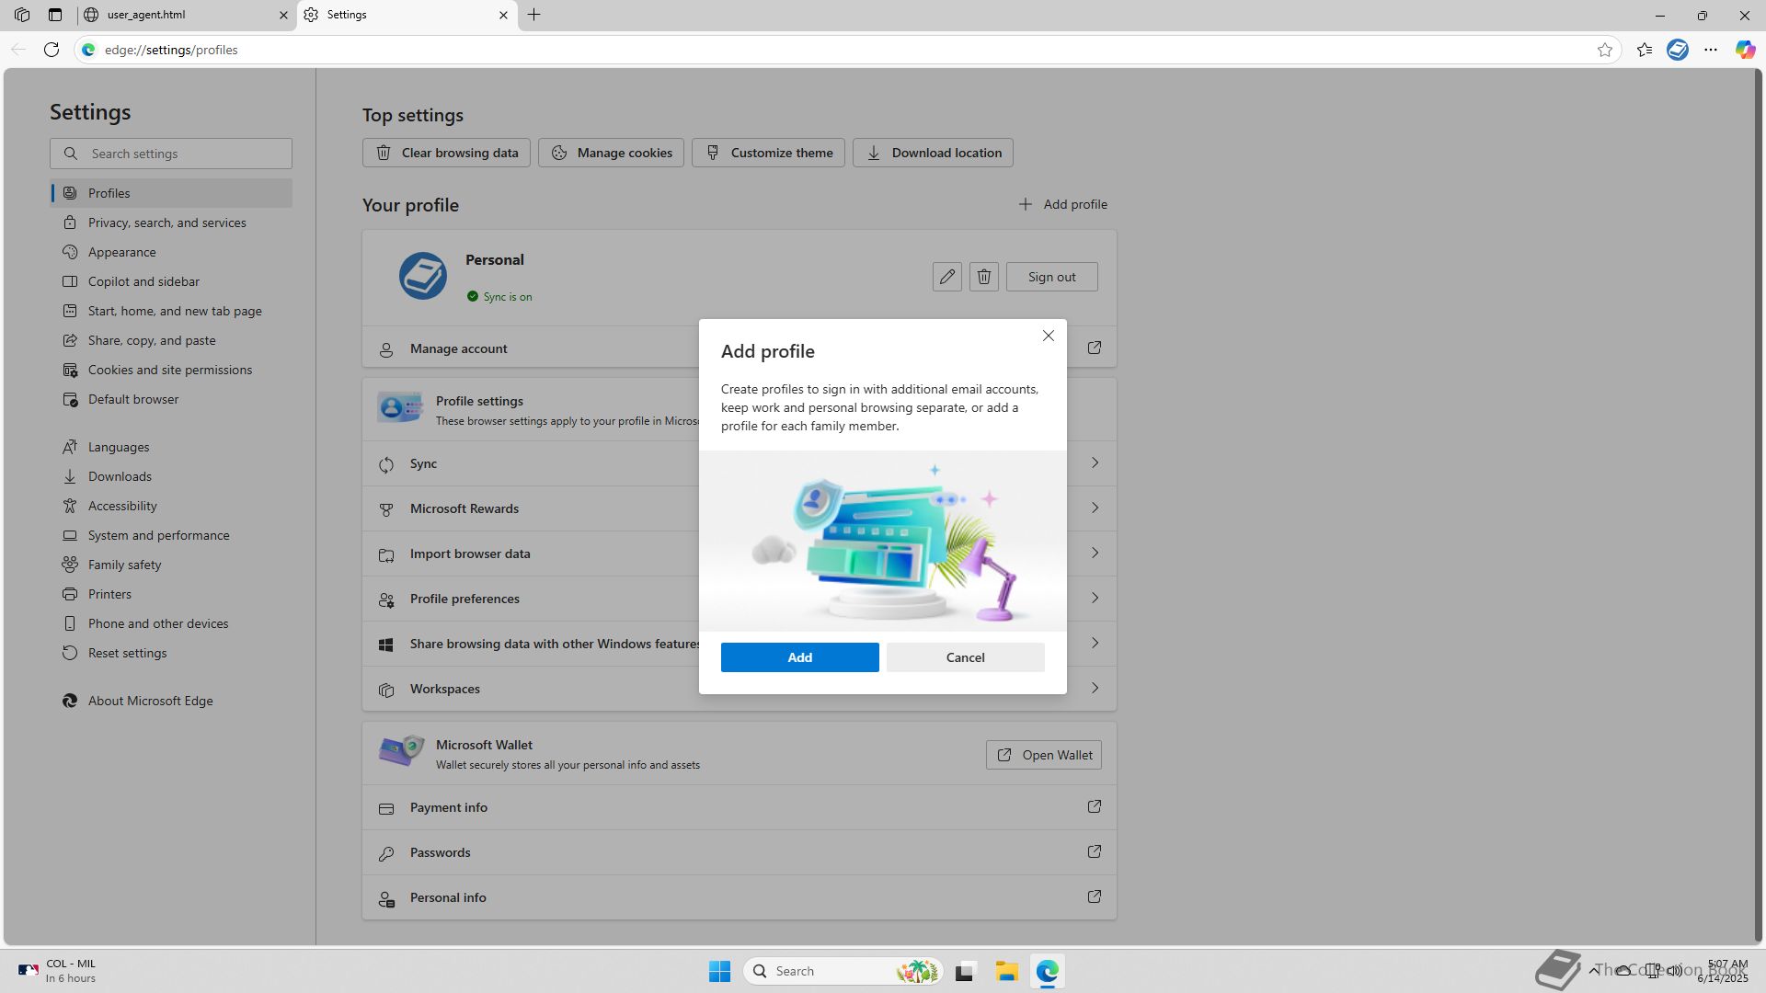Open File Explorer from the taskbar
The image size is (1766, 993).
1006,971
